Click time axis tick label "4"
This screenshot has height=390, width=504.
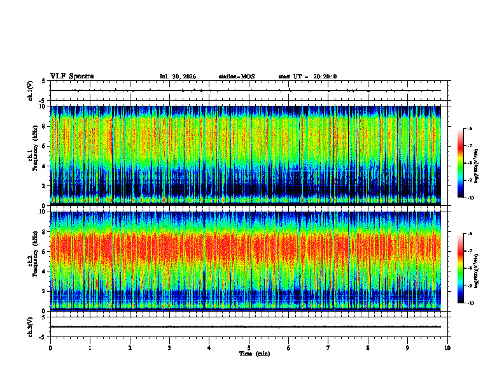[x=209, y=348]
